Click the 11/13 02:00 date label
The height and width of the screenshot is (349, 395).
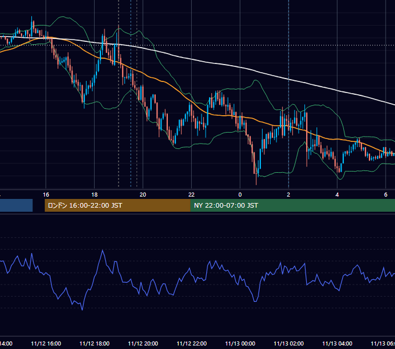[x=289, y=343]
